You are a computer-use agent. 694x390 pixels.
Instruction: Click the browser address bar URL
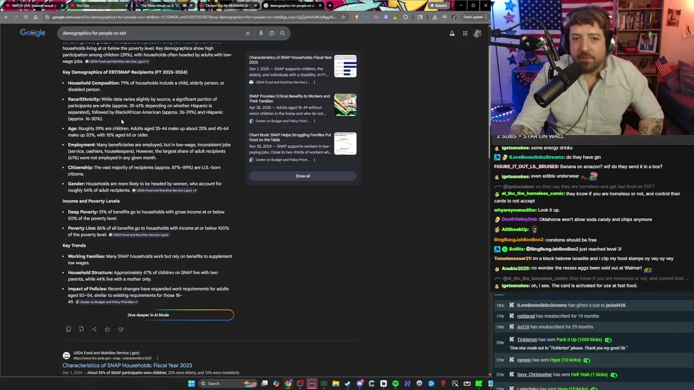click(195, 17)
